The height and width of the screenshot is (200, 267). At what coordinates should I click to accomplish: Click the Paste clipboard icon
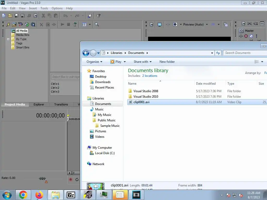click(x=56, y=16)
